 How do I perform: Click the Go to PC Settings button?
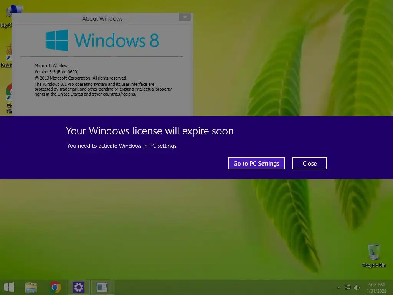pyautogui.click(x=256, y=163)
